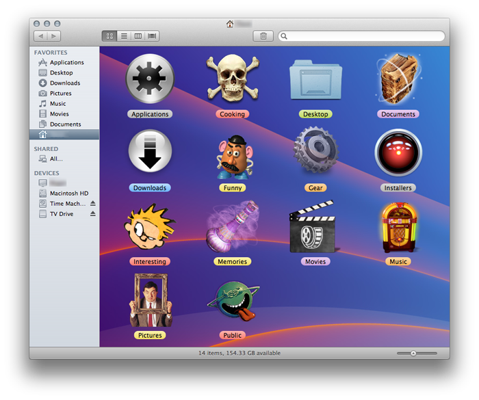Open the Funny Mr. Potato Head icon
Image resolution: width=479 pixels, height=400 pixels.
tap(234, 157)
